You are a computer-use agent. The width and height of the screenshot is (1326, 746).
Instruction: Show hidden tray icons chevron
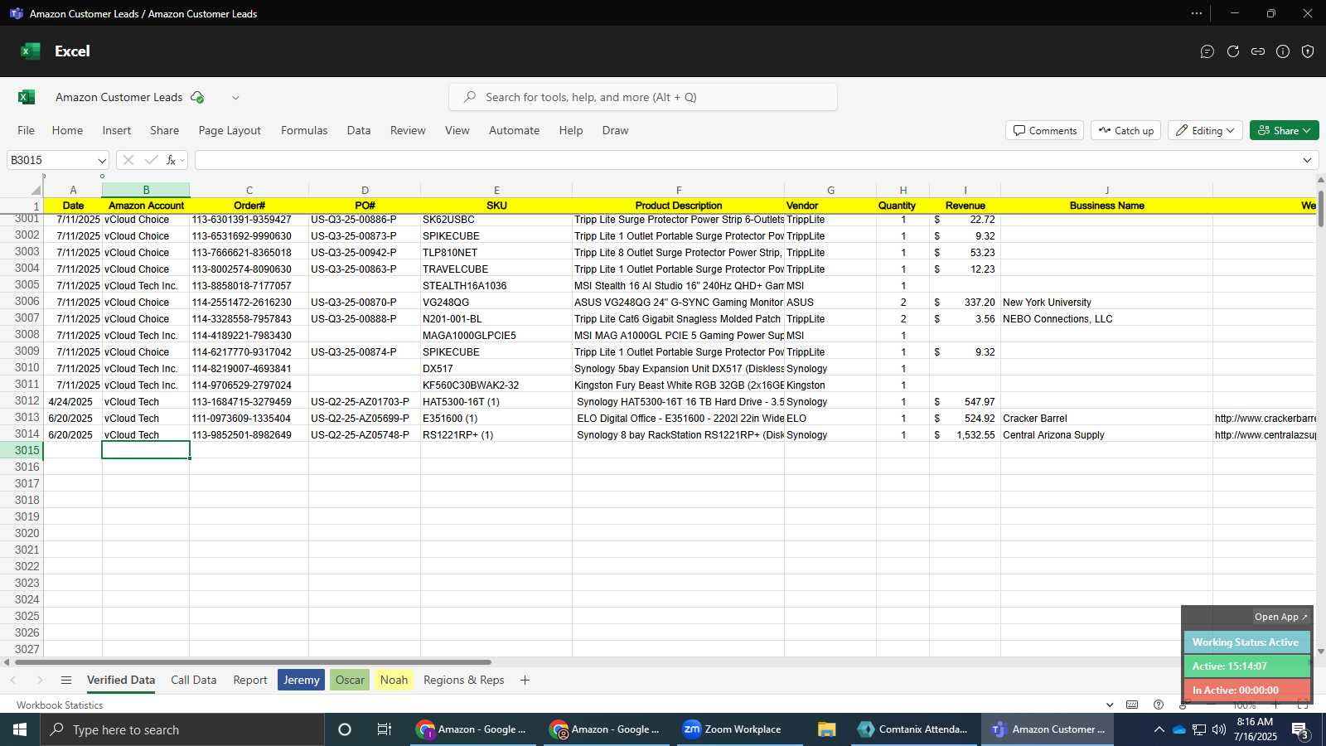click(x=1159, y=729)
